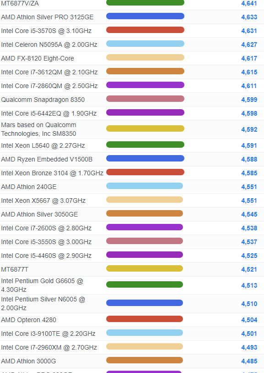Screen dimensions: 264x373
Task: Click score 4,551 for Xeon X5667
Action: (249, 201)
